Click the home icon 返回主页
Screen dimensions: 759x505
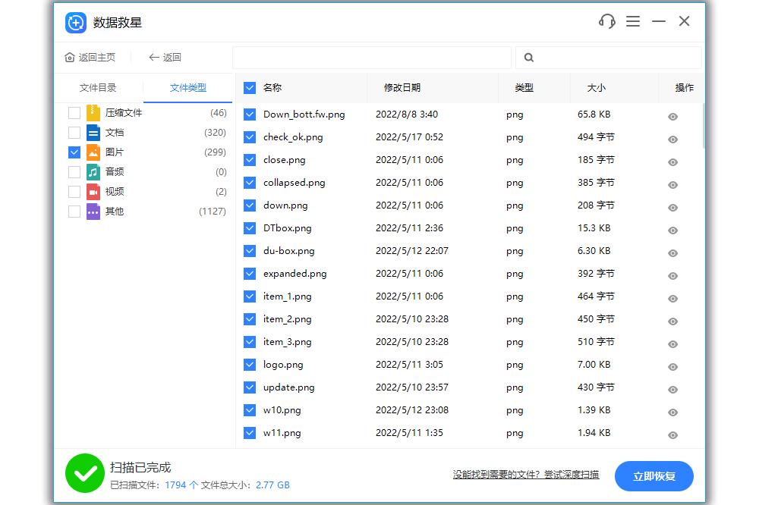pos(70,58)
